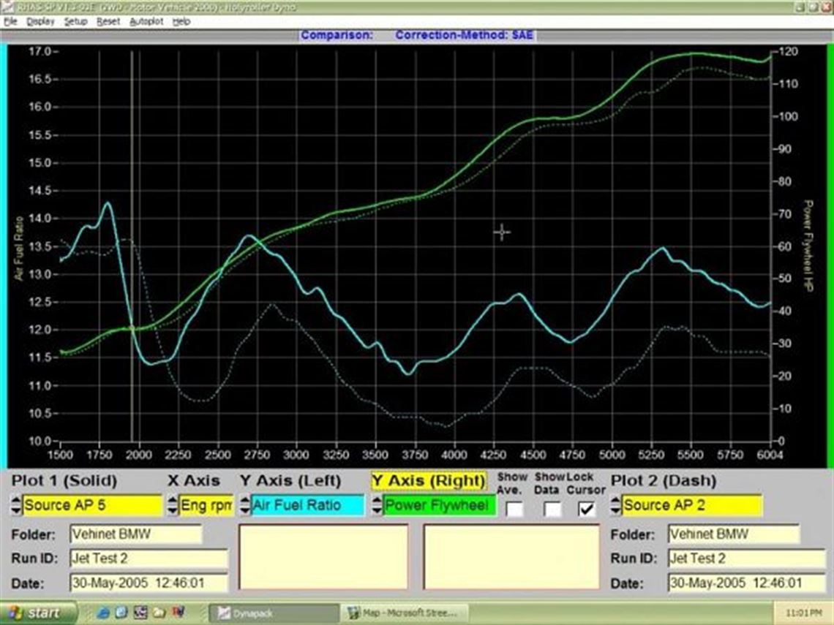
Task: Open the Setup menu
Action: point(75,22)
